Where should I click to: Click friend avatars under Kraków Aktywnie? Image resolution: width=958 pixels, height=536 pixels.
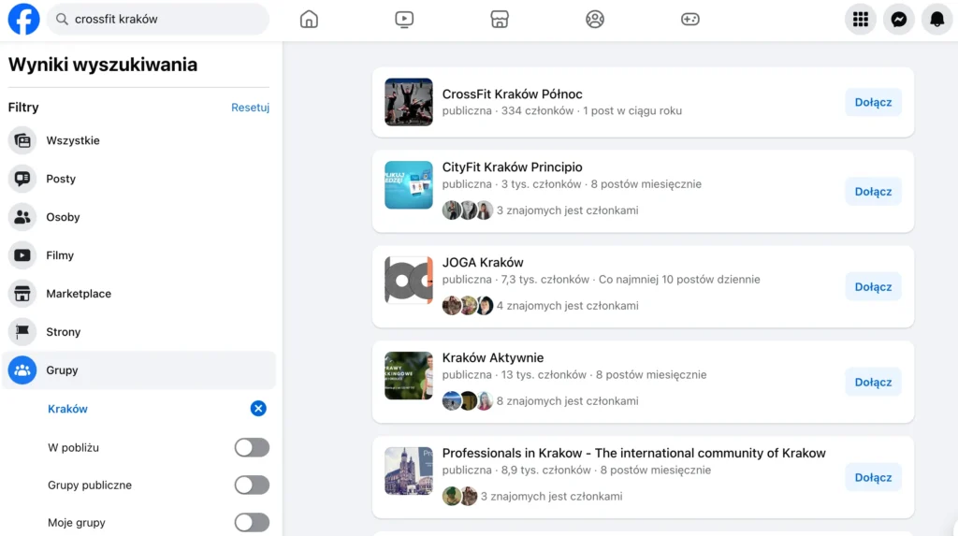(x=468, y=401)
